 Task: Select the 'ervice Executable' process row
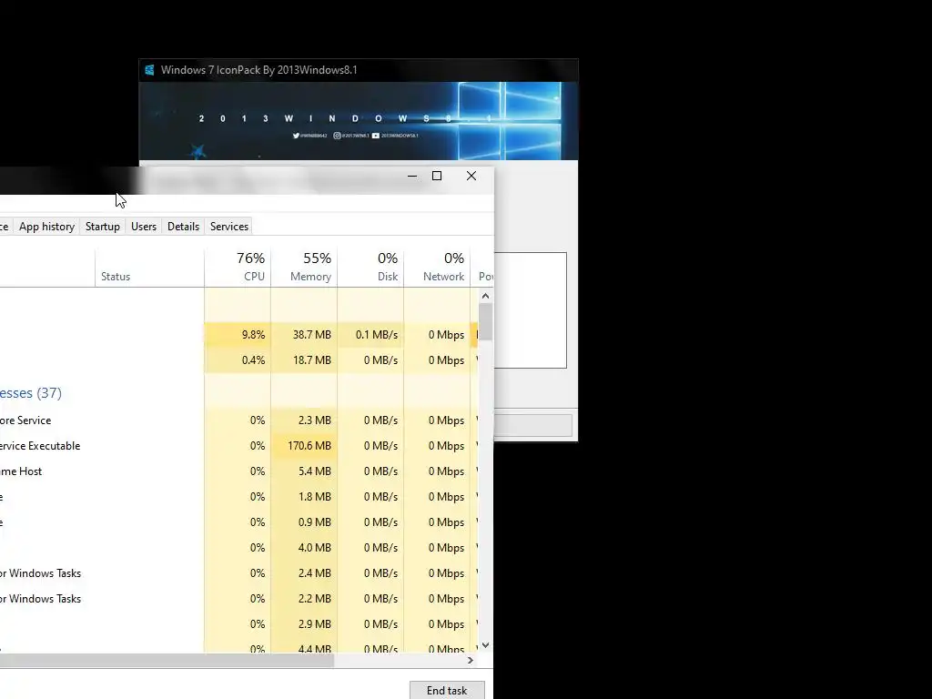238,446
